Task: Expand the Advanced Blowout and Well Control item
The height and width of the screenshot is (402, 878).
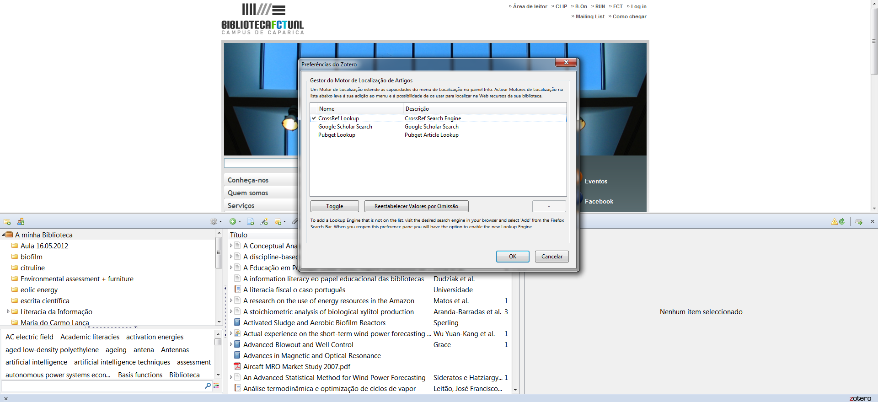Action: (x=231, y=344)
